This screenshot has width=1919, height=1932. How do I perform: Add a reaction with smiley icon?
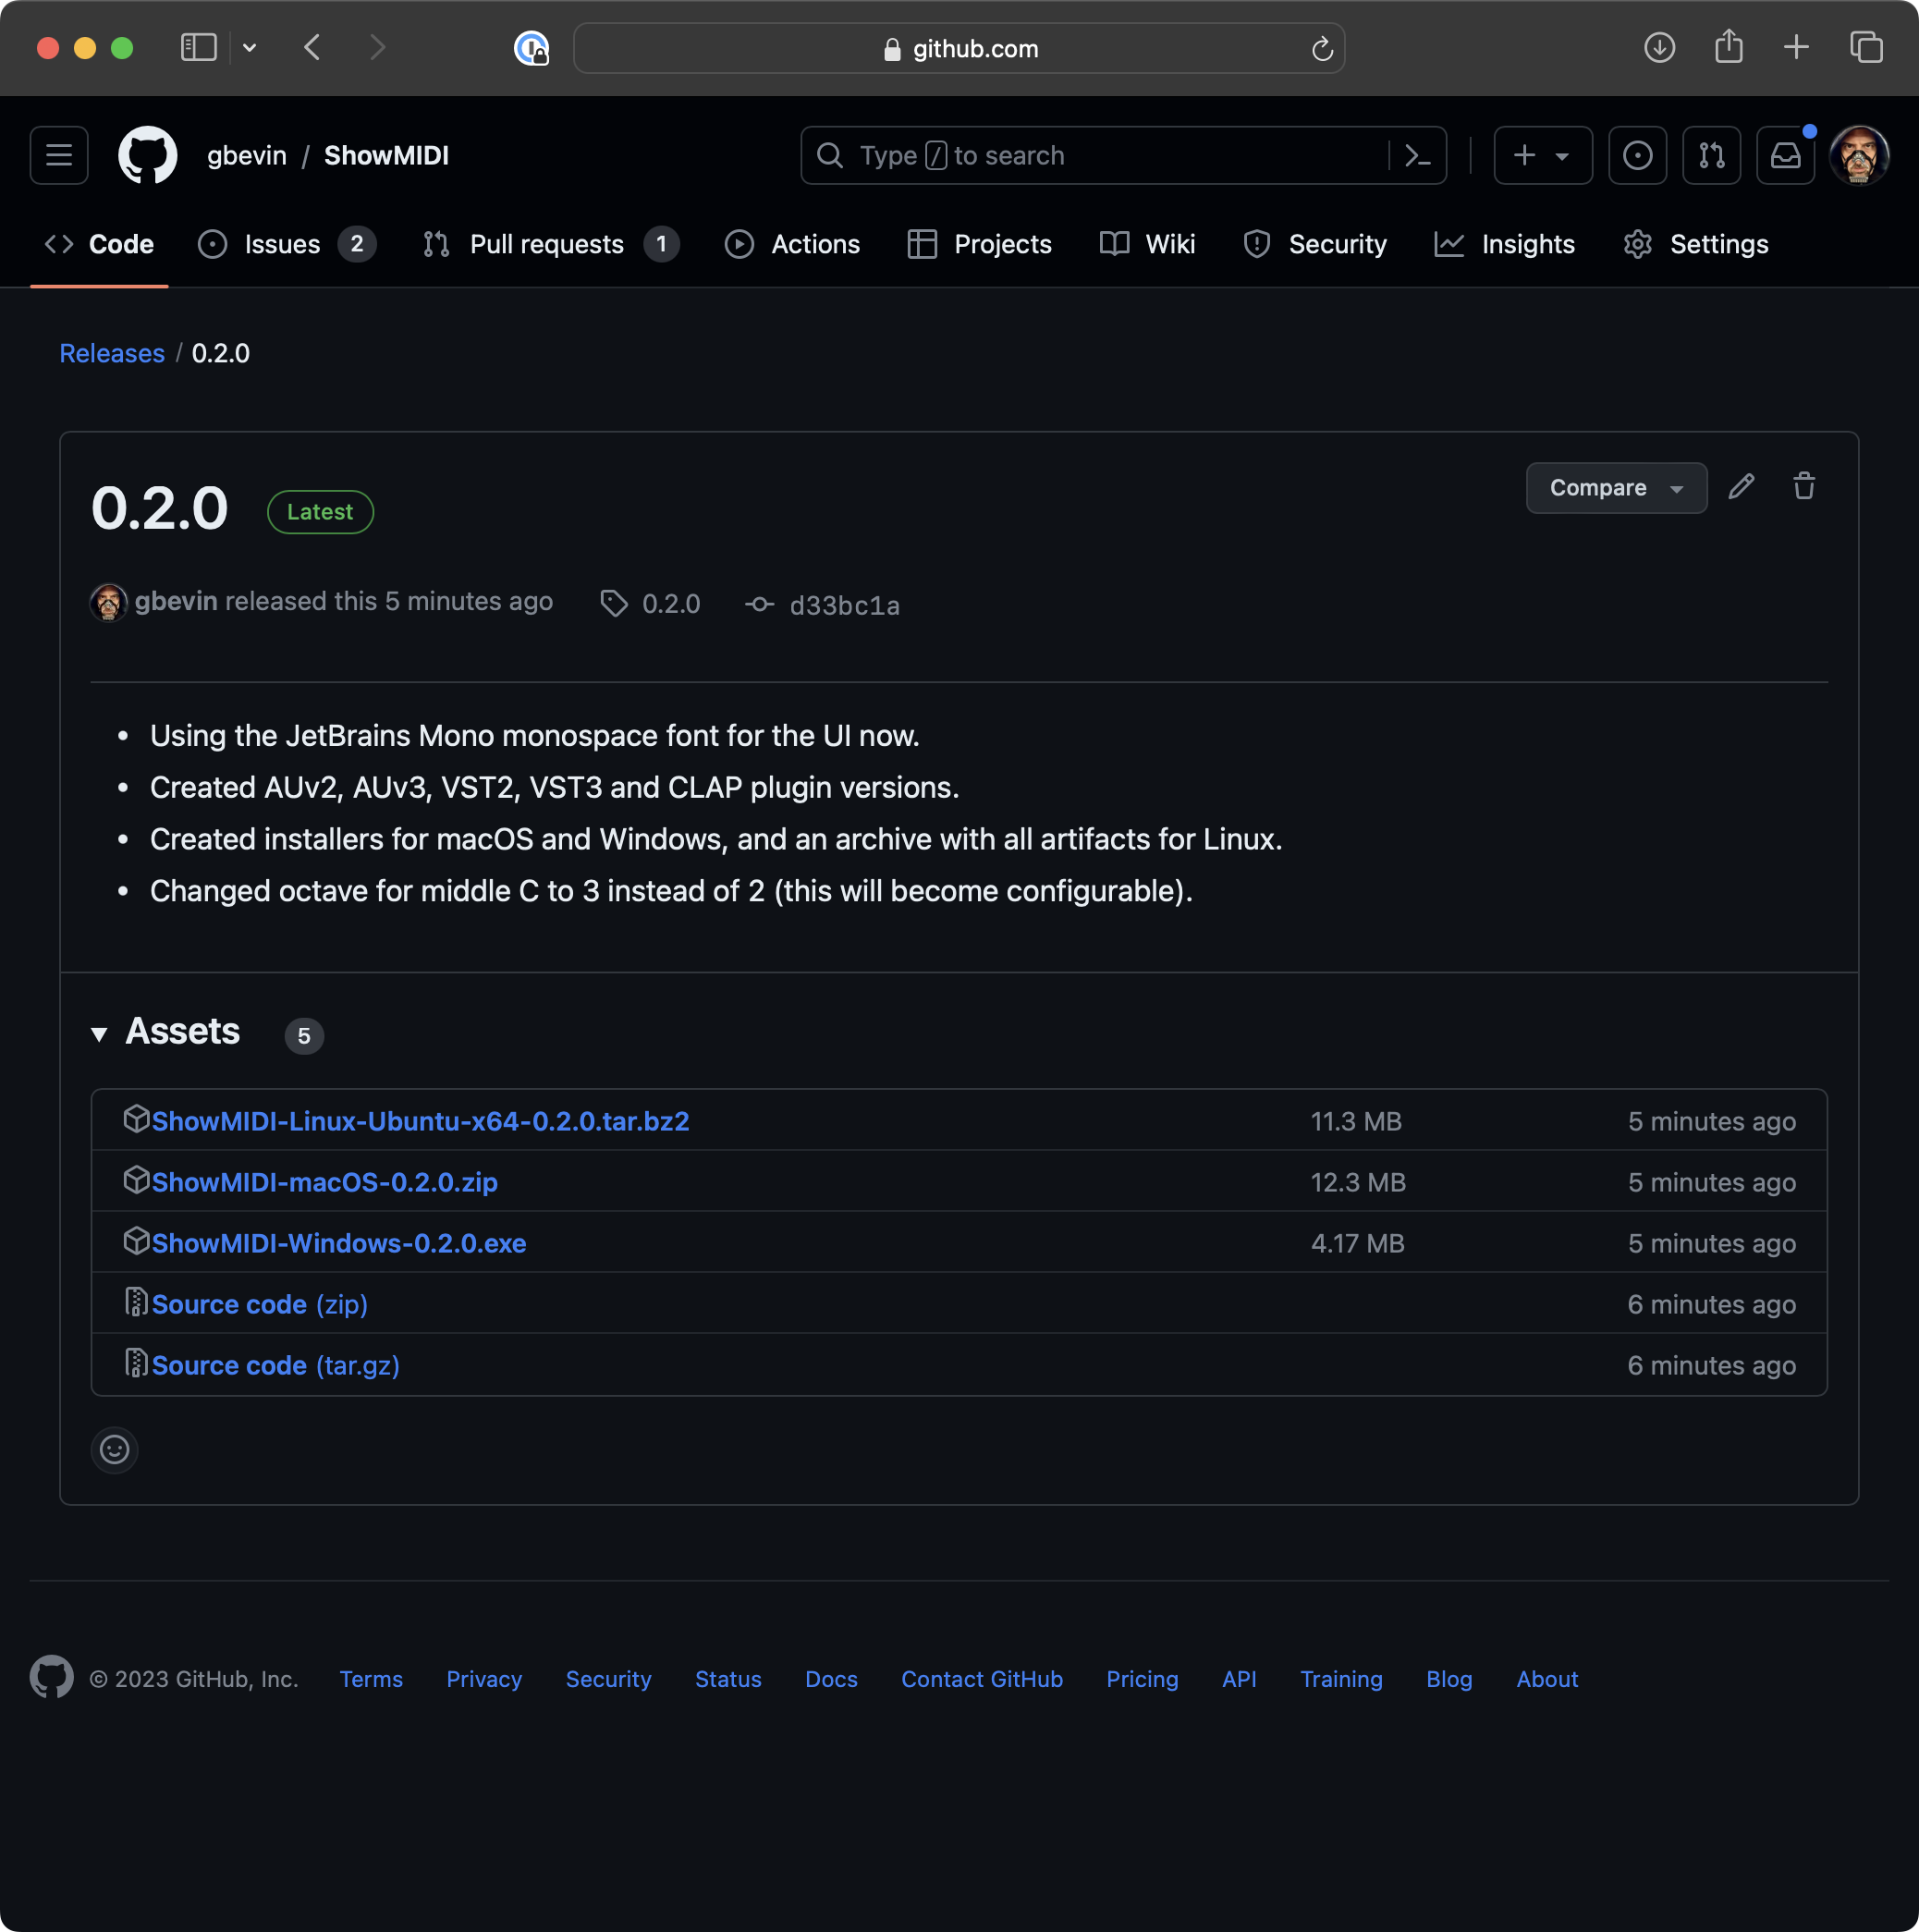[x=115, y=1449]
